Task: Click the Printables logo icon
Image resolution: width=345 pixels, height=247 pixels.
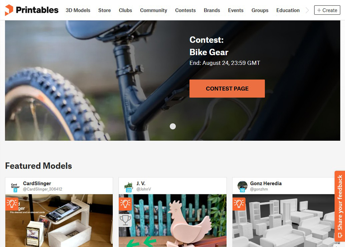Action: (x=9, y=10)
